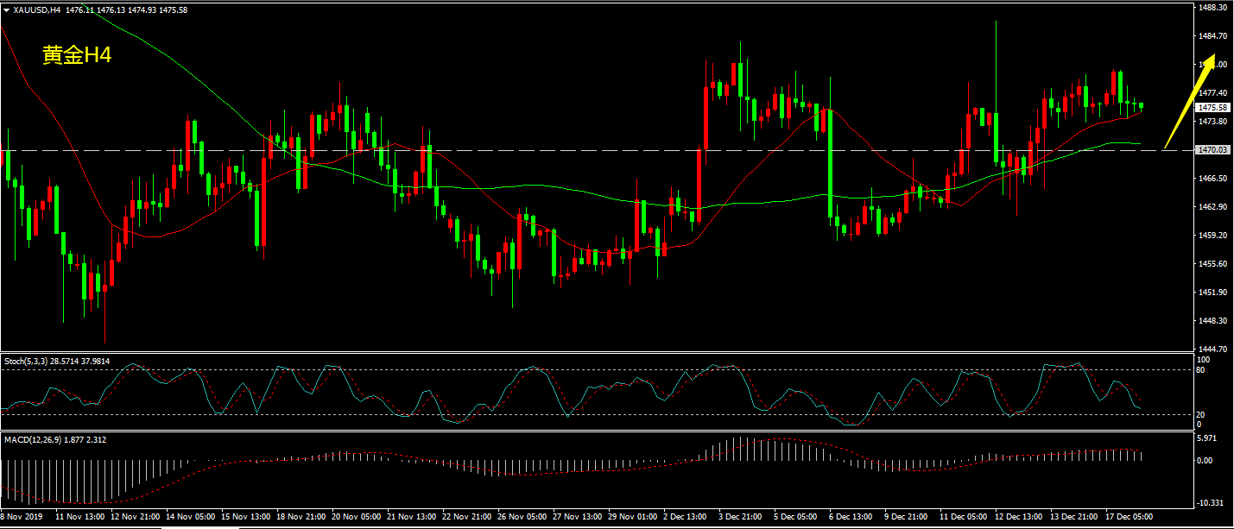Image resolution: width=1234 pixels, height=529 pixels.
Task: Click the 12 Dec 13:00 time label
Action: (1018, 517)
